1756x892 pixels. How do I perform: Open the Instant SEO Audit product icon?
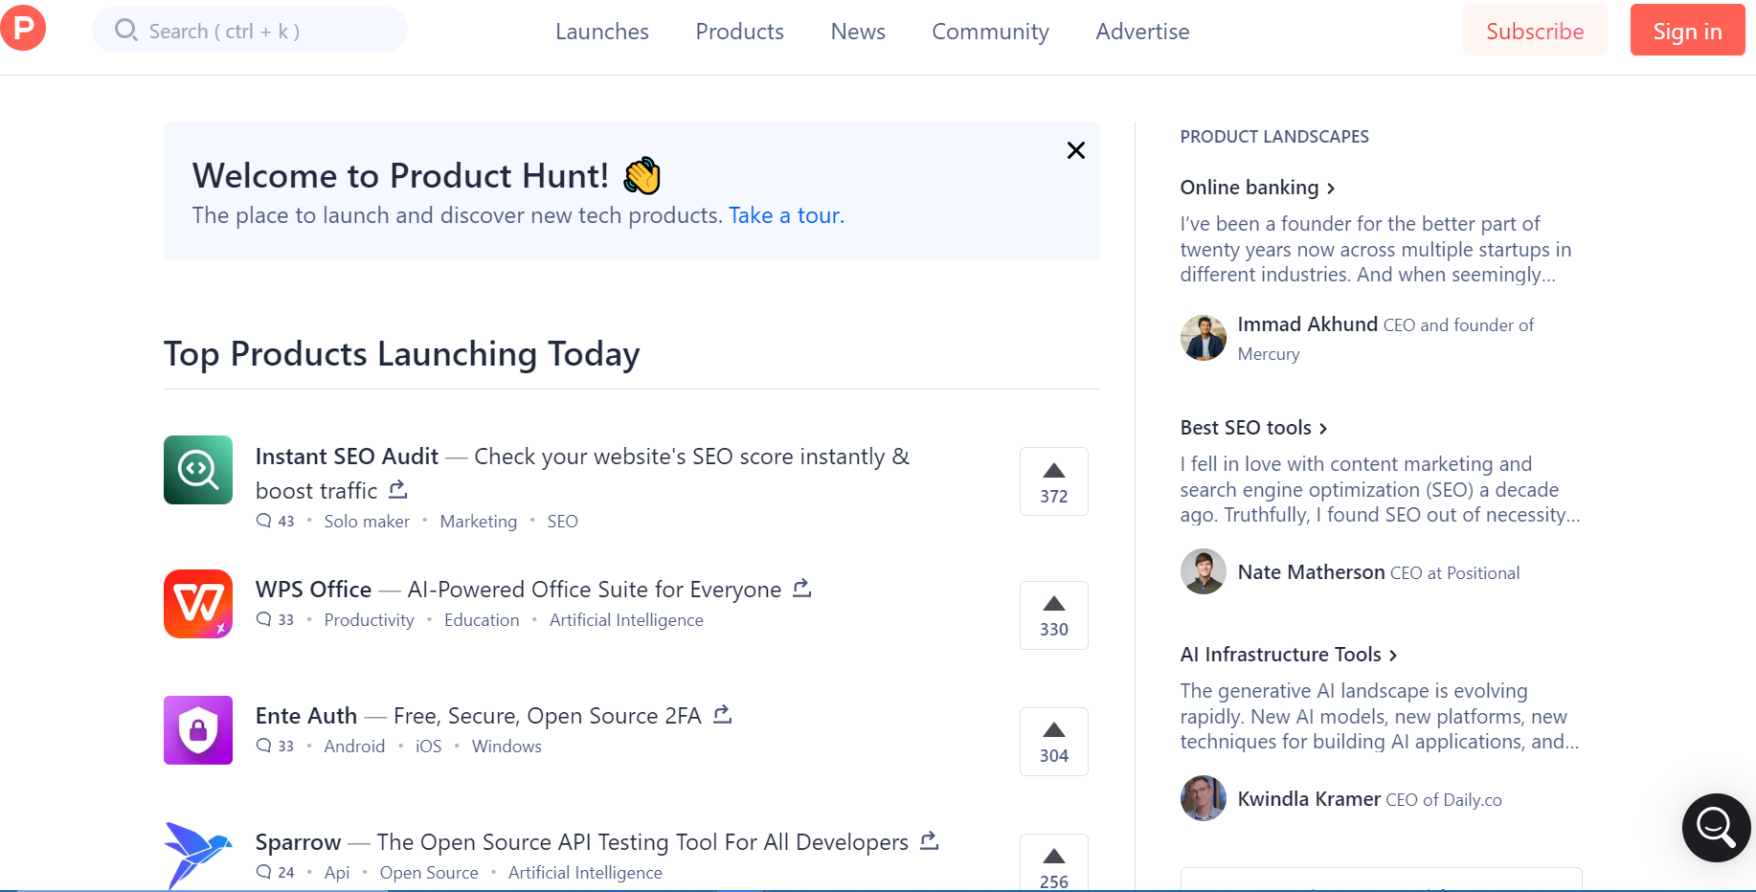tap(198, 470)
